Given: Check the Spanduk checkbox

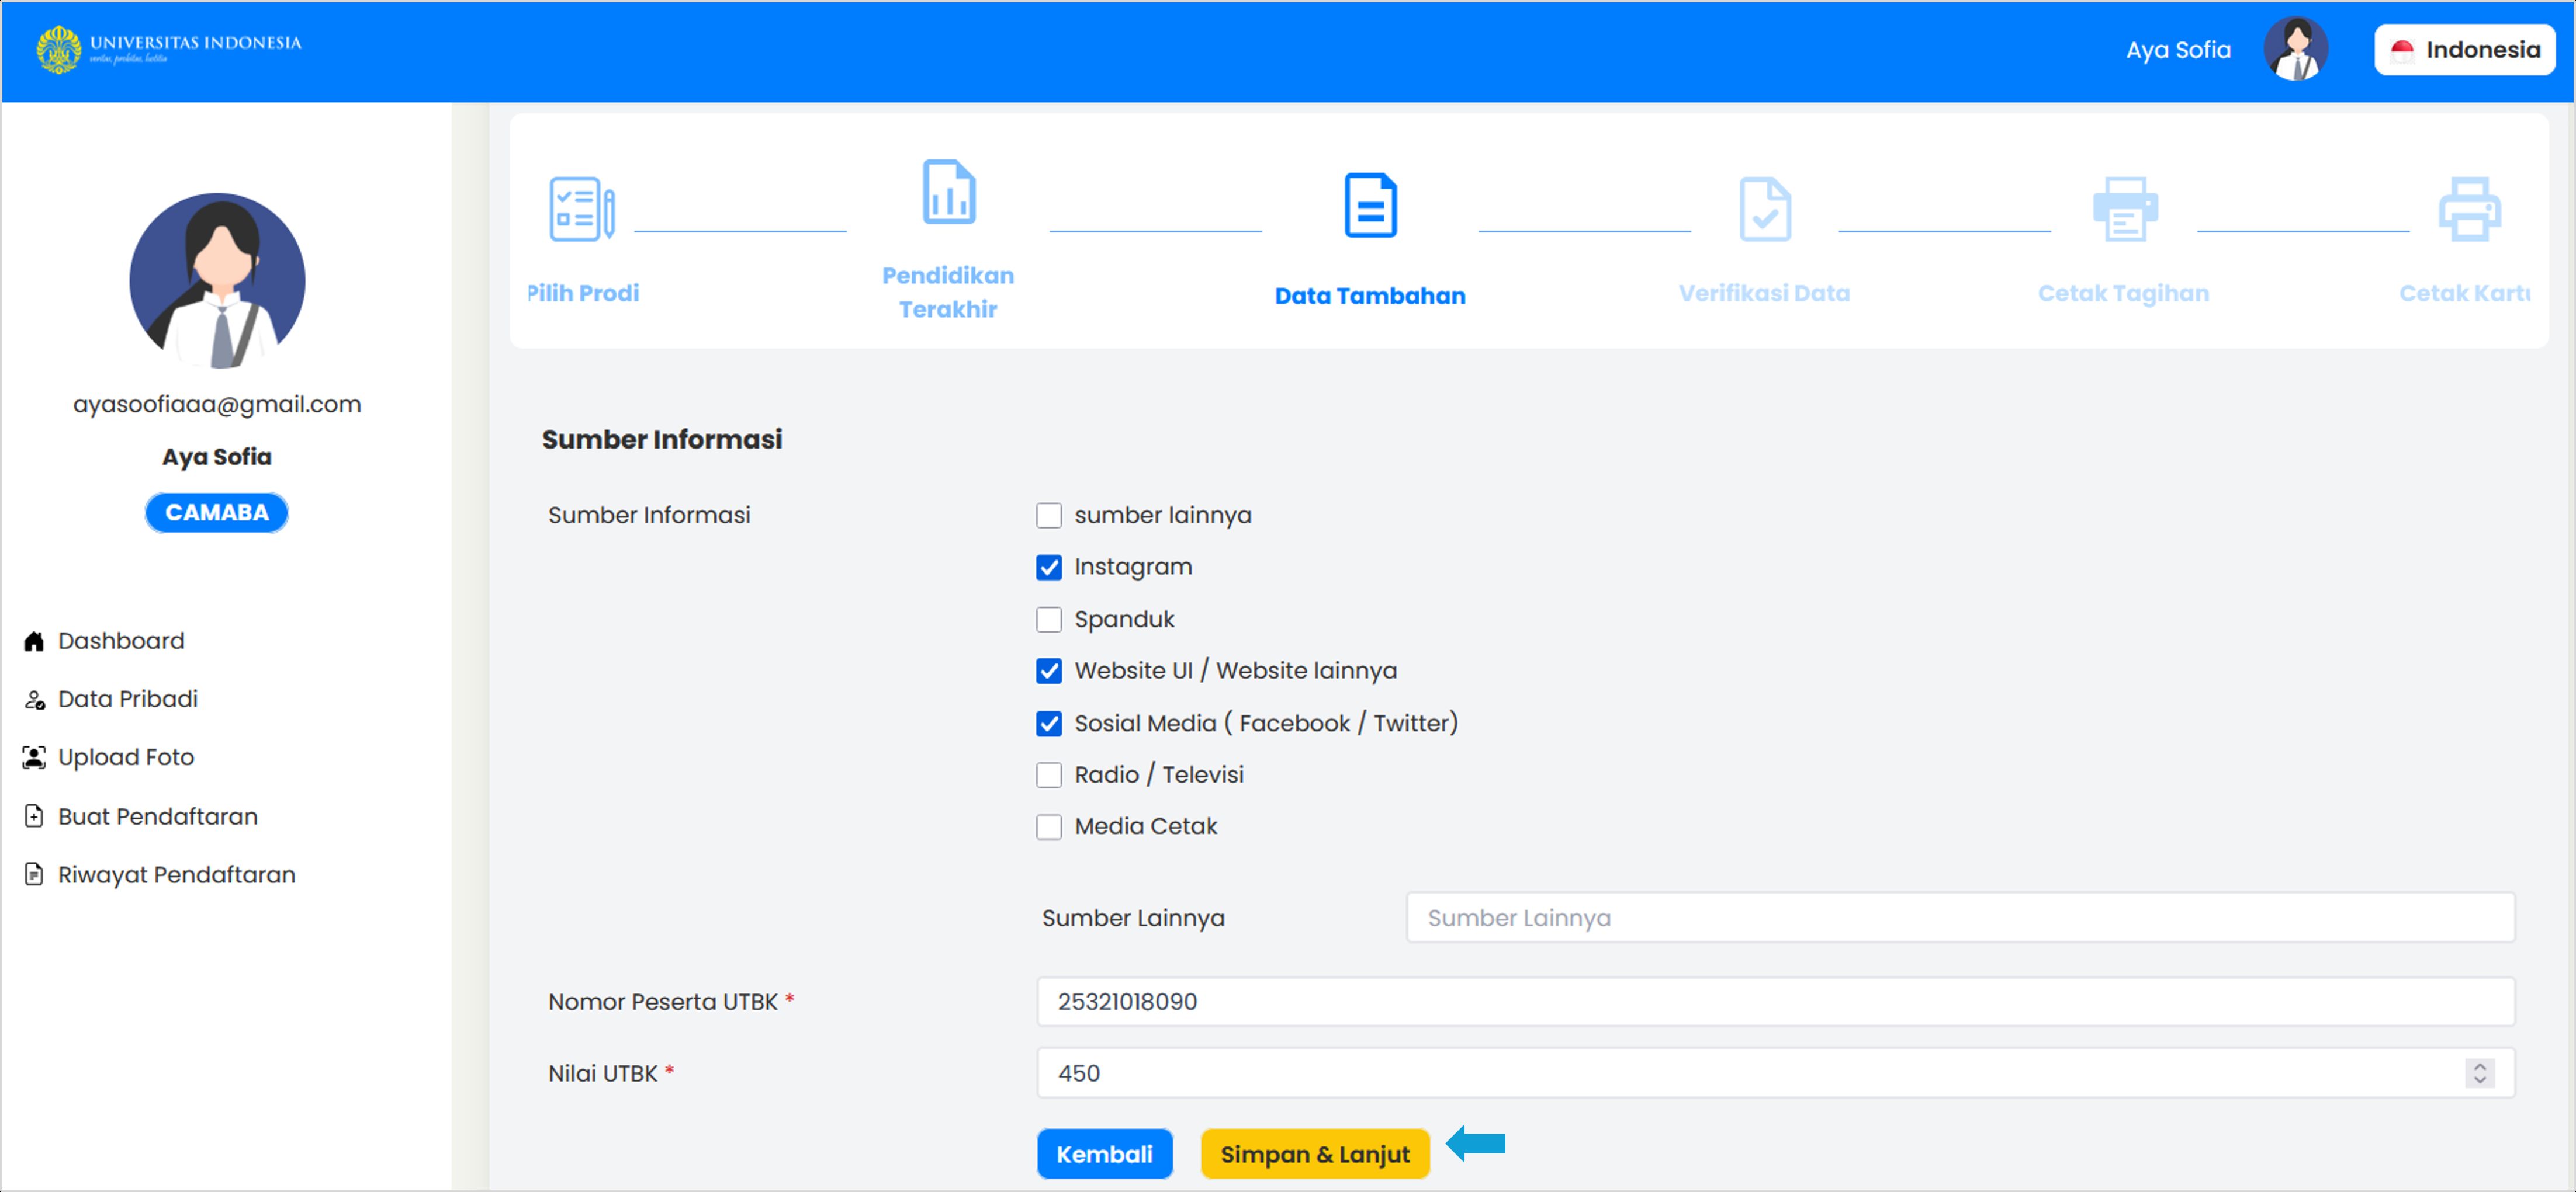Looking at the screenshot, I should click(x=1048, y=620).
